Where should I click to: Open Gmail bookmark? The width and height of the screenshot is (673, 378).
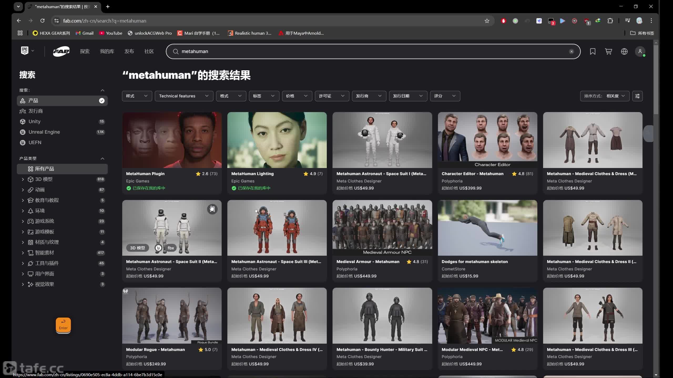click(x=84, y=33)
